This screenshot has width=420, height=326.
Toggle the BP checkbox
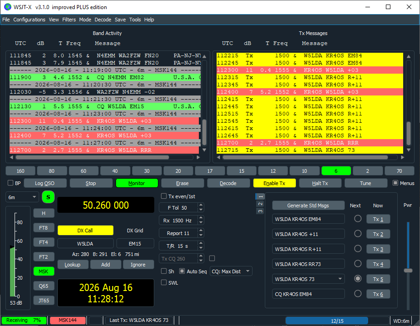(10, 183)
